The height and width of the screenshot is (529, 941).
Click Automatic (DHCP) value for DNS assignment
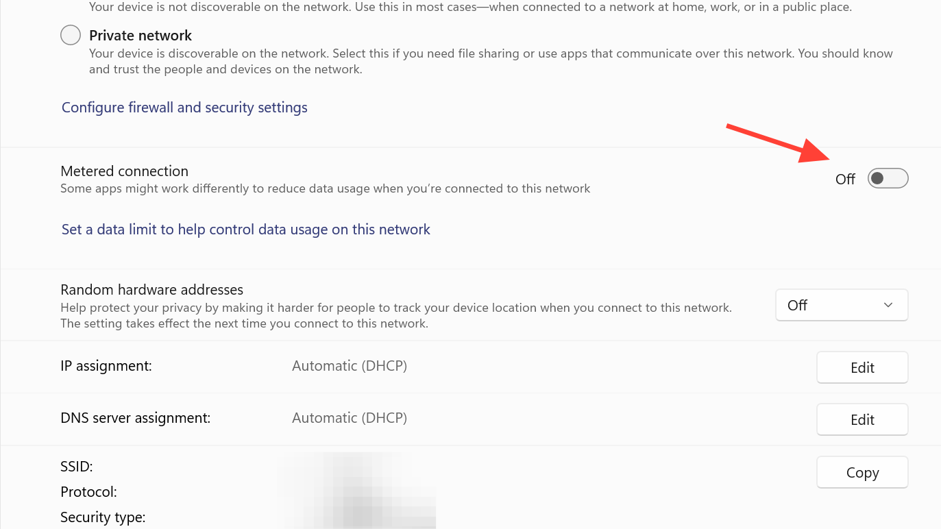tap(350, 418)
